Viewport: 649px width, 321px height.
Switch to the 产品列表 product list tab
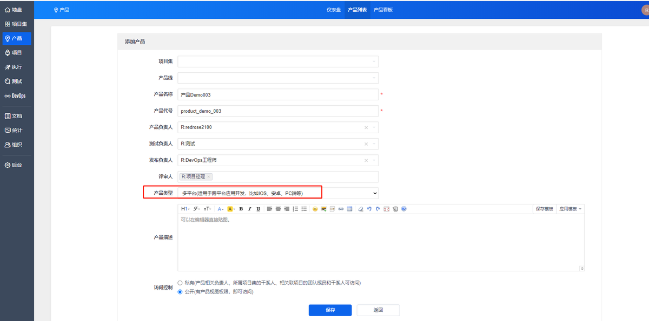357,10
